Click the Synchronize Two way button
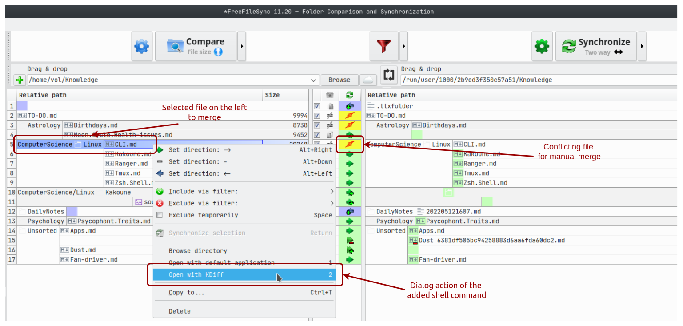The image size is (683, 326). click(x=596, y=46)
